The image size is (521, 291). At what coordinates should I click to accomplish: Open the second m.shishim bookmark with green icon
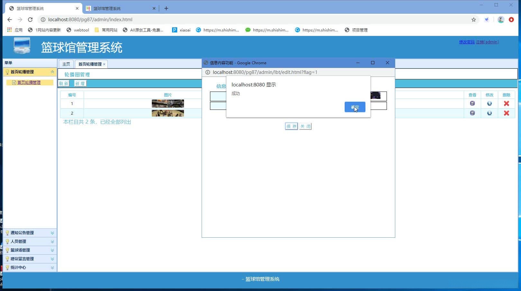267,30
